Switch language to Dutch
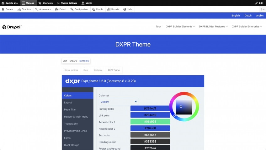This screenshot has height=150, width=266. pyautogui.click(x=248, y=16)
